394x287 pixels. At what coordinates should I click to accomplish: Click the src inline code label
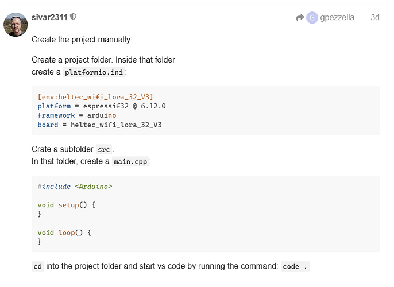[x=104, y=149]
